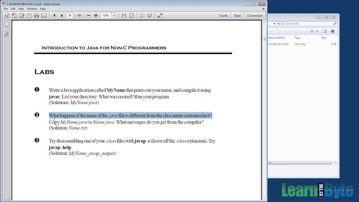
Task: Click the 0 KB size cell
Action: (333, 44)
